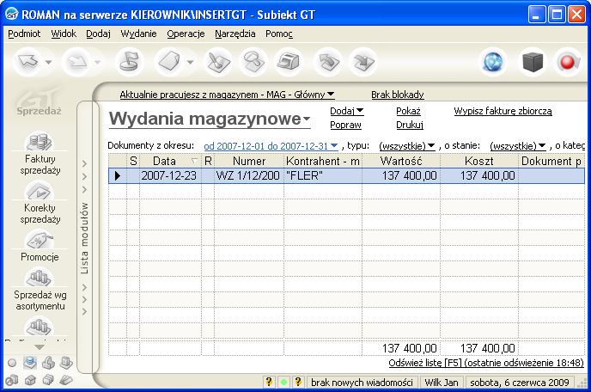
Task: Open the typu (wszystkie) filter dropdown
Action: point(407,146)
